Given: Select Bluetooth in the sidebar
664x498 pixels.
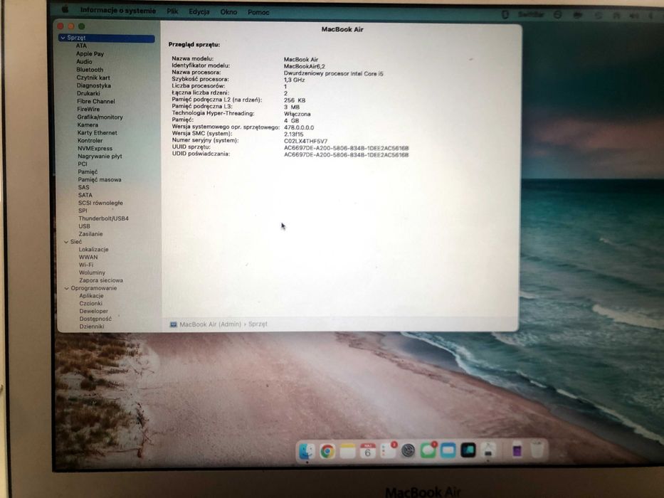Looking at the screenshot, I should click(90, 70).
